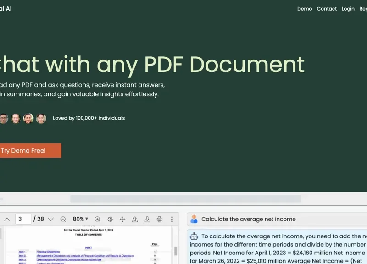Zoom in on the PDF document
The height and width of the screenshot is (264, 367).
[x=98, y=219]
